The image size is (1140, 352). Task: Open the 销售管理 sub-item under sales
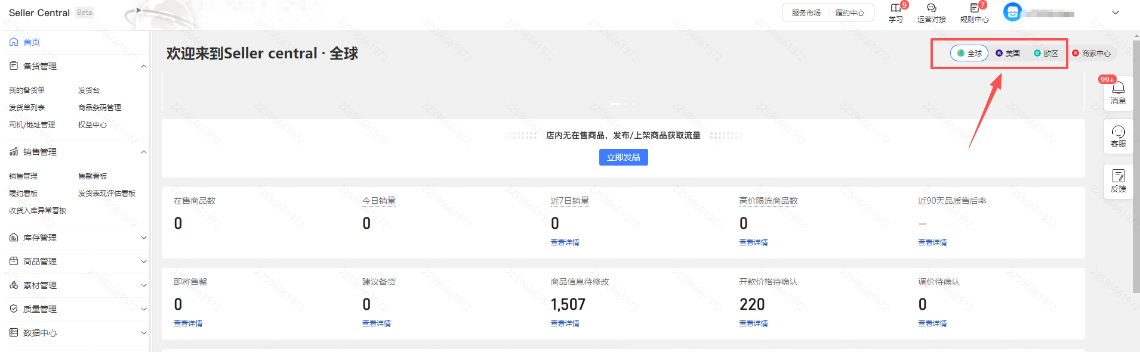23,176
